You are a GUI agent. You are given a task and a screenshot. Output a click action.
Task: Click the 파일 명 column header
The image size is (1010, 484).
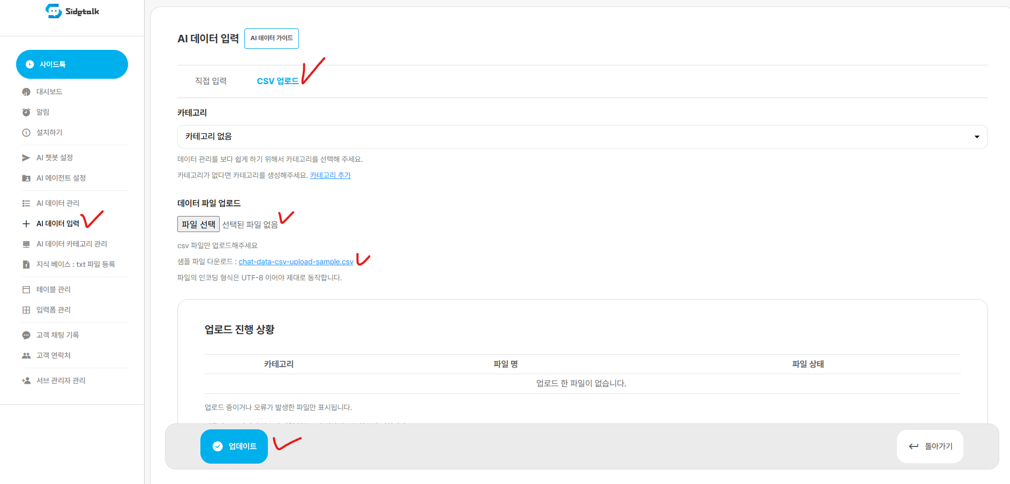(505, 364)
